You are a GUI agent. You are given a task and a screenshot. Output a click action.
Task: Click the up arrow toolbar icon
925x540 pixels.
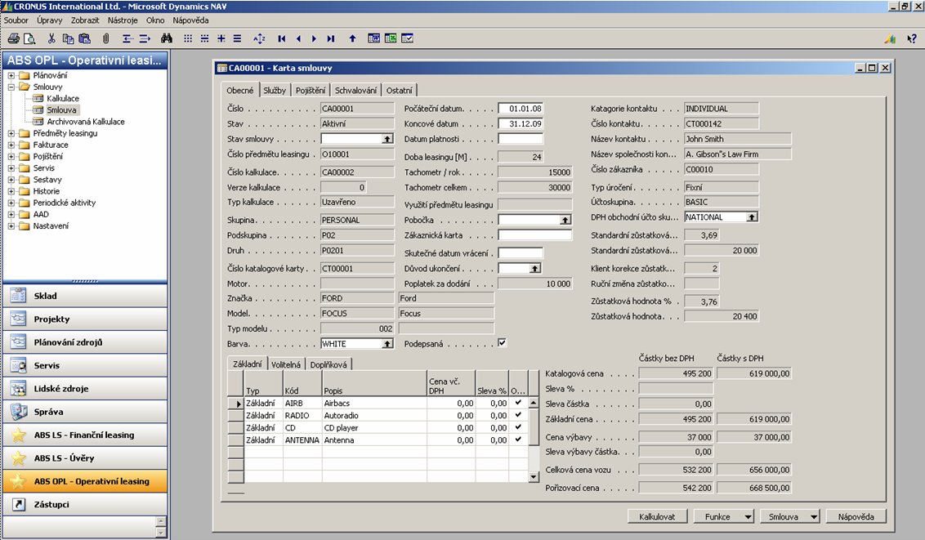pos(352,39)
